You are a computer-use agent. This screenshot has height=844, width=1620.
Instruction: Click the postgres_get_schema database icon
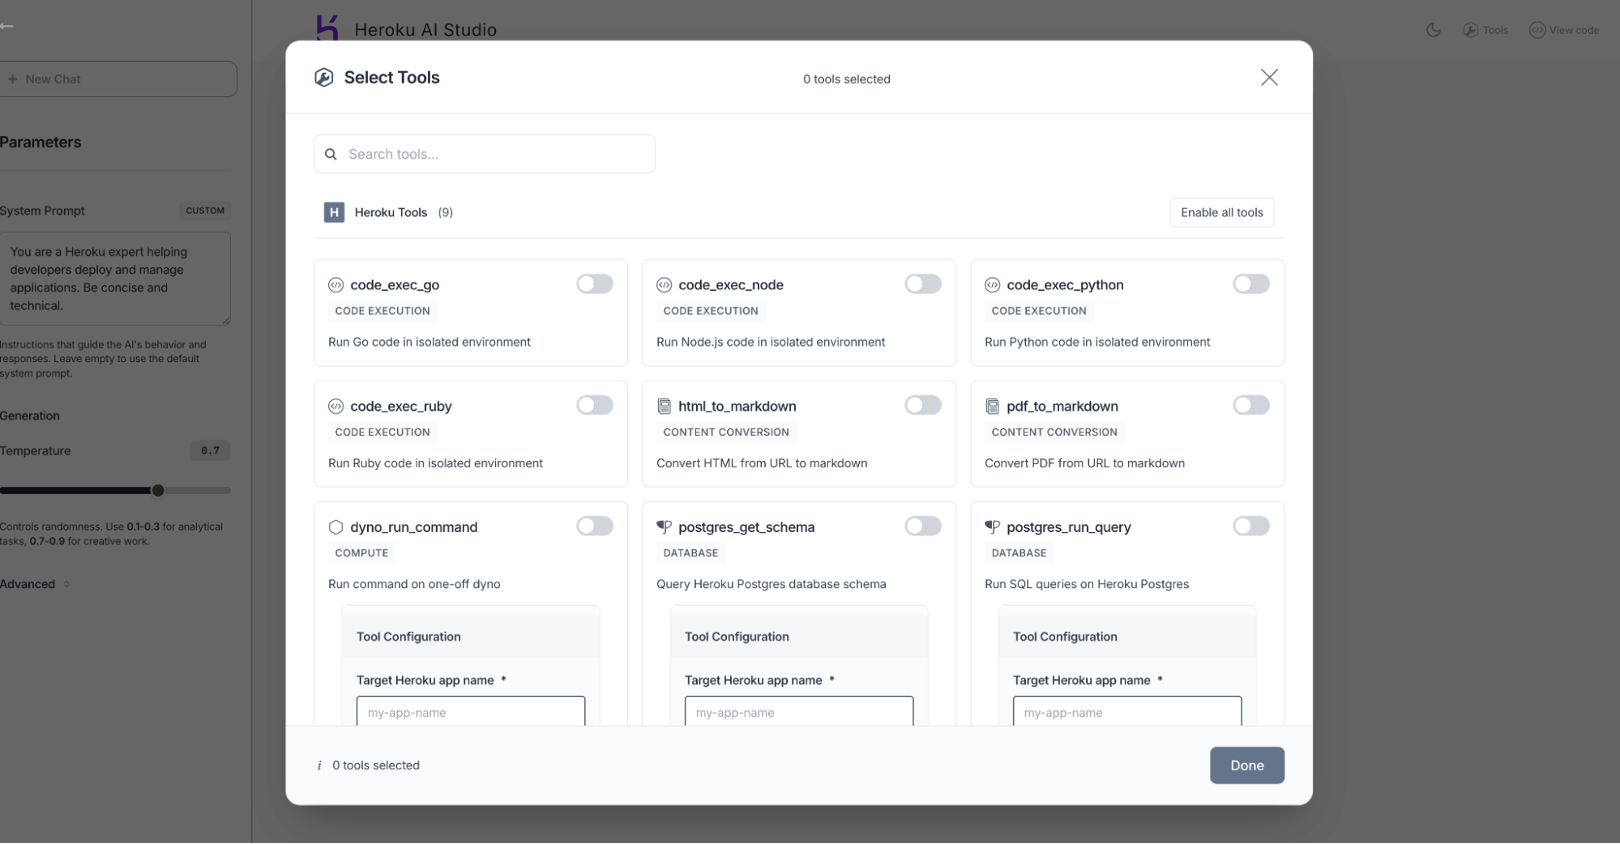665,526
